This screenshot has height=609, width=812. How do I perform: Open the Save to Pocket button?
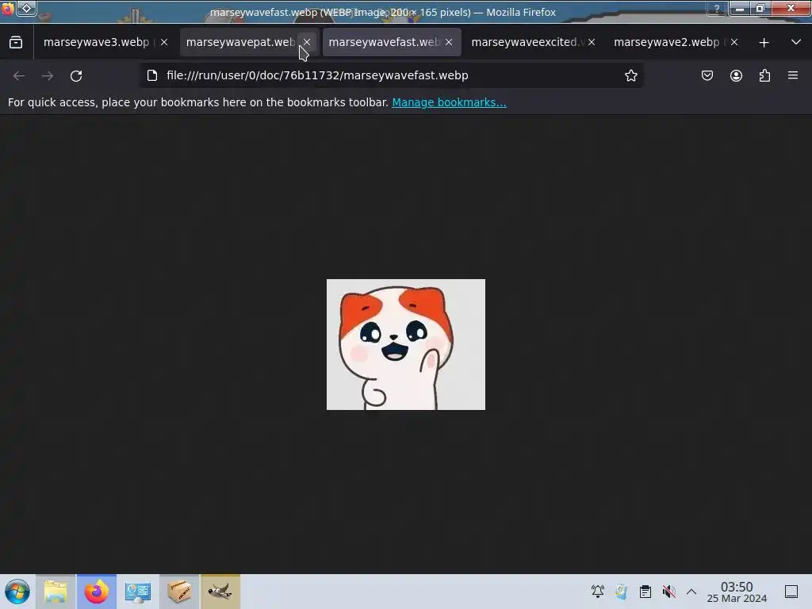click(x=707, y=75)
